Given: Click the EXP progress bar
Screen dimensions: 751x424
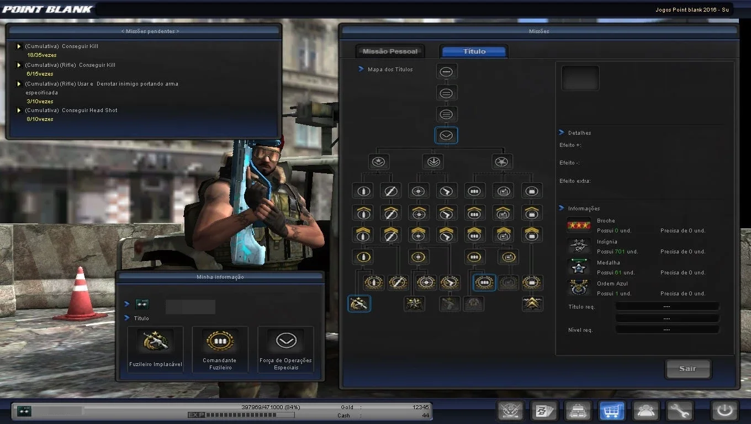Looking at the screenshot, I should pos(250,415).
